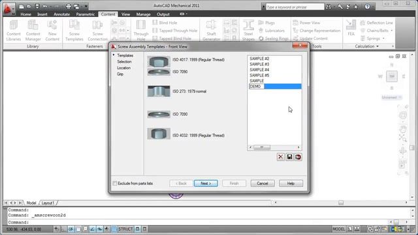
Task: Click the ISO 273 hole thumbnail
Action: [159, 91]
